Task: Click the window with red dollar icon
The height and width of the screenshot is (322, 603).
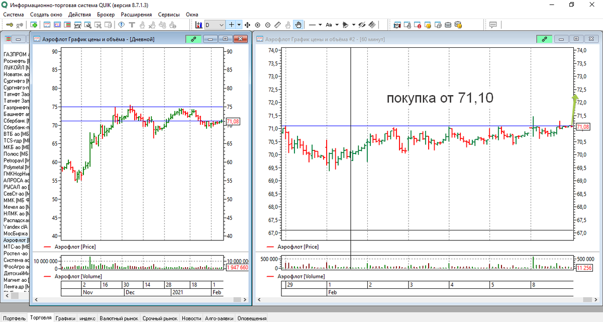Action: tap(418, 25)
